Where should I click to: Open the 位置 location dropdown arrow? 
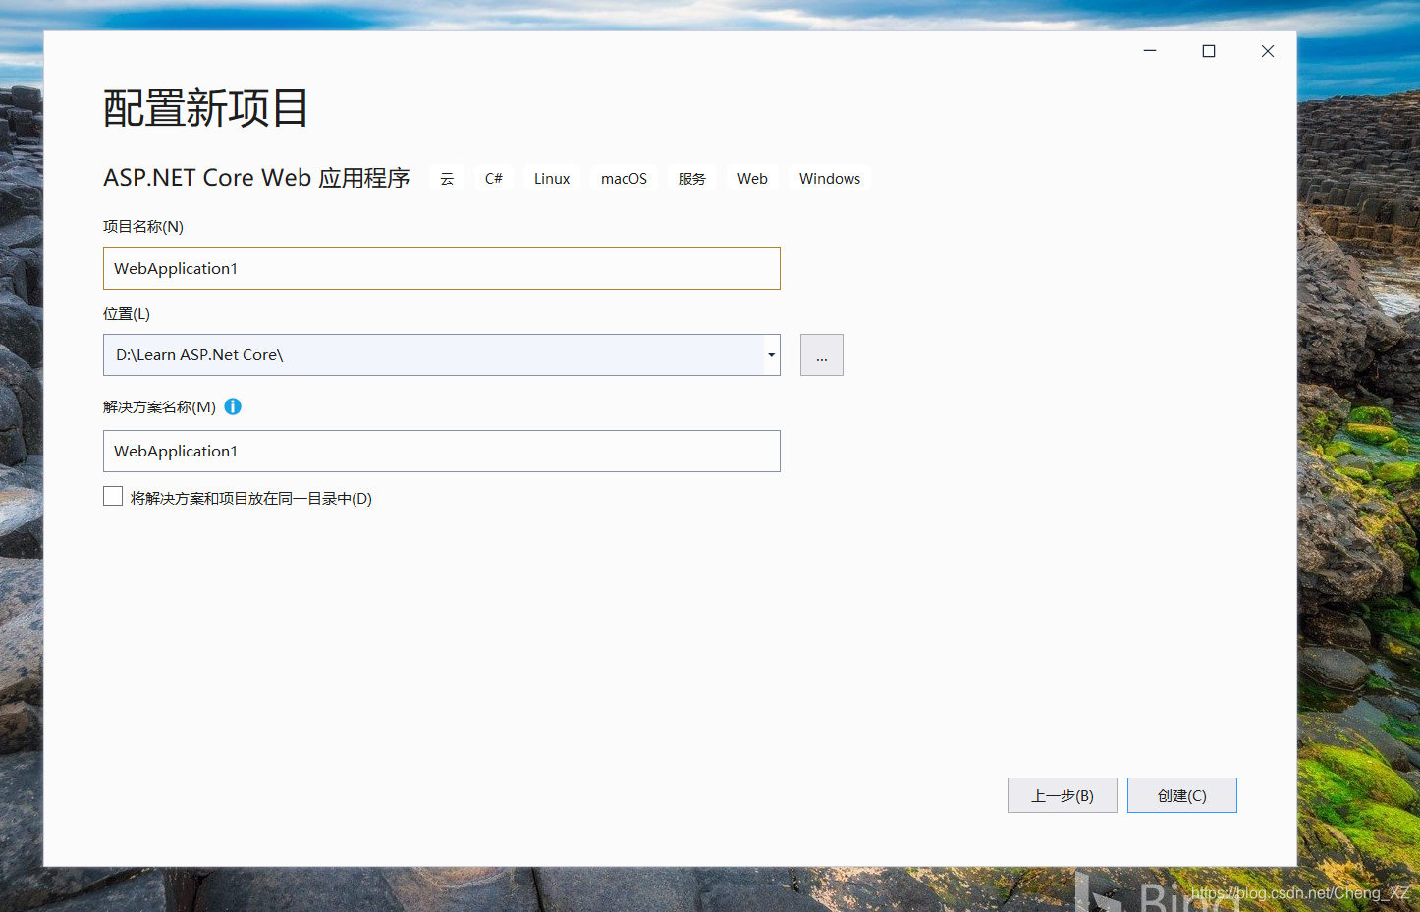click(x=770, y=355)
